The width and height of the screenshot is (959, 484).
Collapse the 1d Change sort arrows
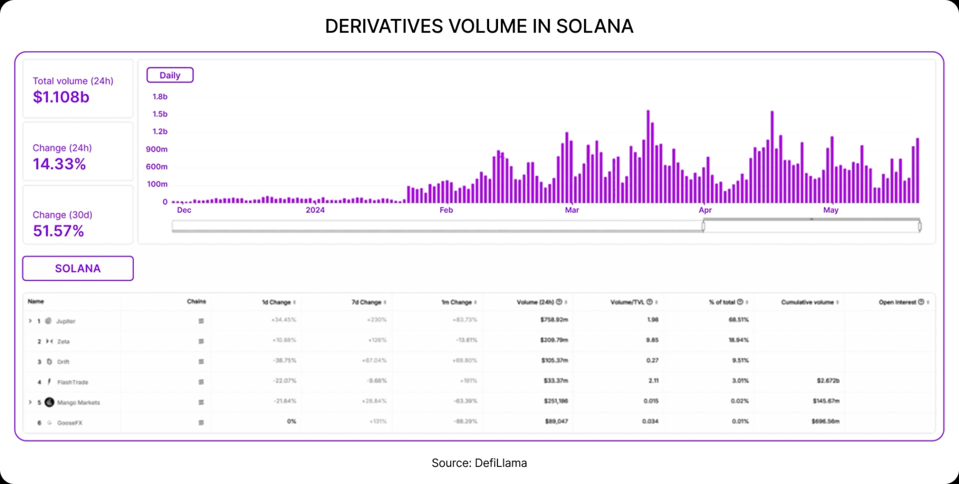pyautogui.click(x=294, y=302)
